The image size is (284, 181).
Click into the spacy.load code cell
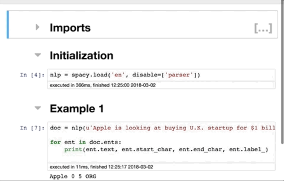click(161, 75)
